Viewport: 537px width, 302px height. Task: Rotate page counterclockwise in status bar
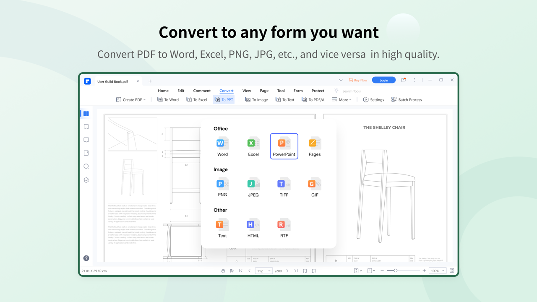click(x=305, y=271)
